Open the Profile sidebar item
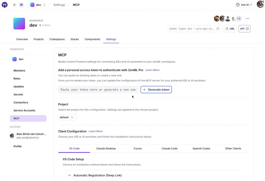This screenshot has width=265, height=181. (x=18, y=146)
